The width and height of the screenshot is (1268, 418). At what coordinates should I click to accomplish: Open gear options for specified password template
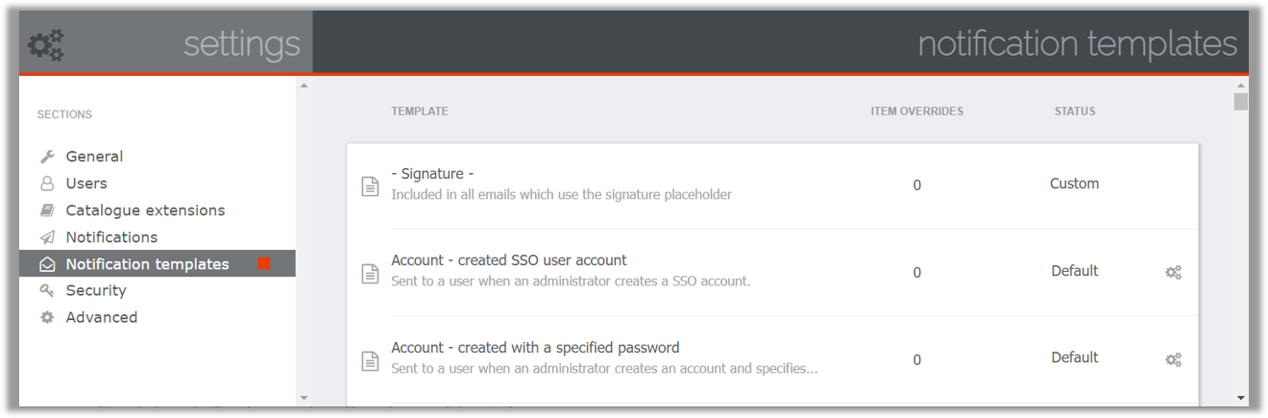[1173, 359]
